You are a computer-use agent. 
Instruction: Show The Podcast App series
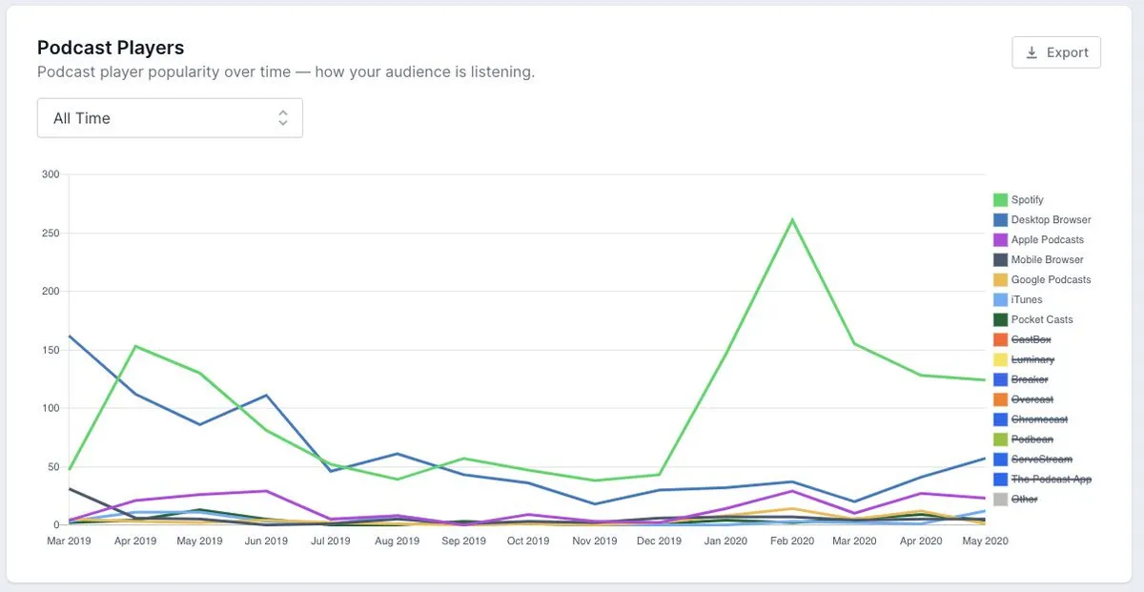1051,480
